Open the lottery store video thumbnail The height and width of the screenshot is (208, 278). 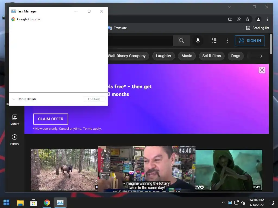(x=146, y=169)
